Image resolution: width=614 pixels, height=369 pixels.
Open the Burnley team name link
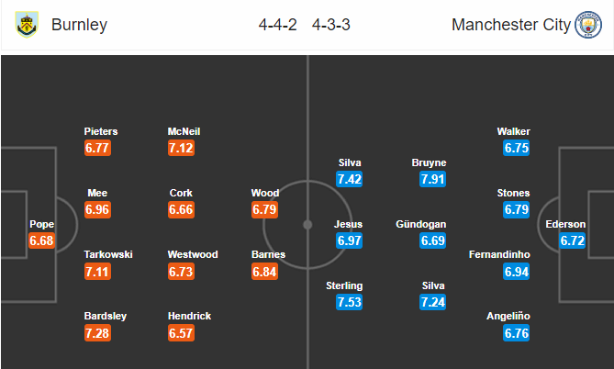point(79,25)
